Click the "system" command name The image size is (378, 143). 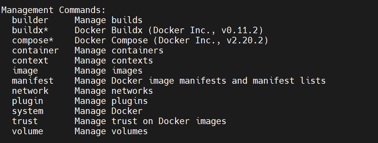coord(27,111)
